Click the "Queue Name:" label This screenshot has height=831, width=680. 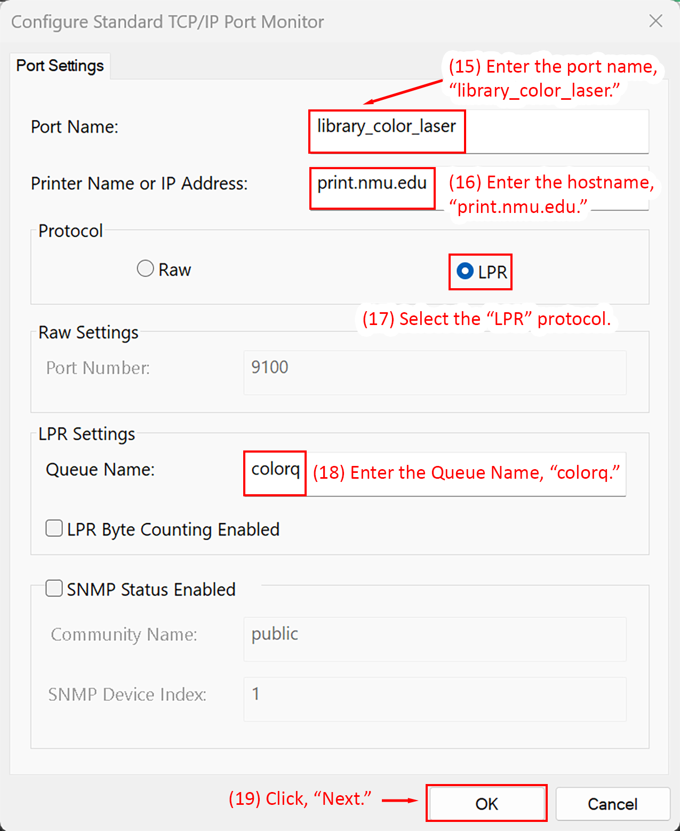point(100,469)
